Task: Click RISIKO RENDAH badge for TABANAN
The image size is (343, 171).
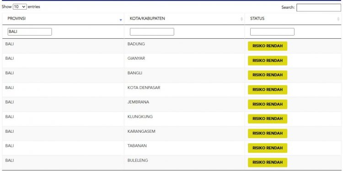Action: pos(268,148)
